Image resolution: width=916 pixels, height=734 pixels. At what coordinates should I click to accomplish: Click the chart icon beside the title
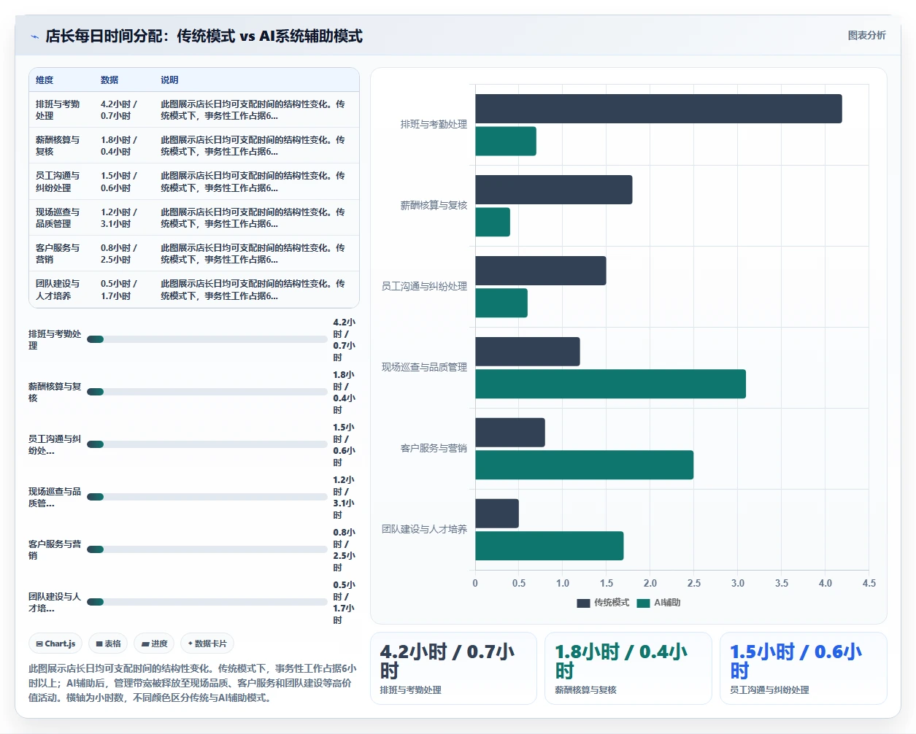coord(35,36)
